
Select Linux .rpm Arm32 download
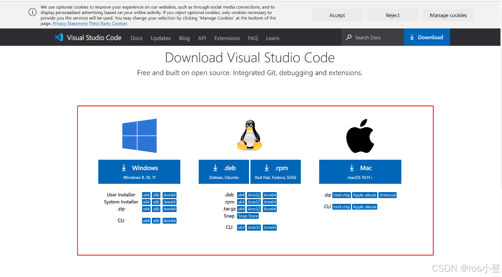point(254,202)
